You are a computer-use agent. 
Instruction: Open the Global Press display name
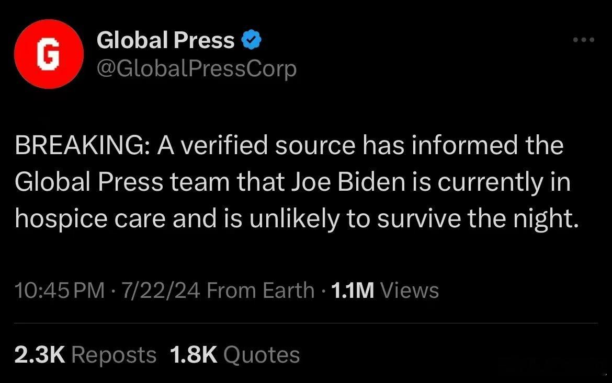tap(165, 40)
